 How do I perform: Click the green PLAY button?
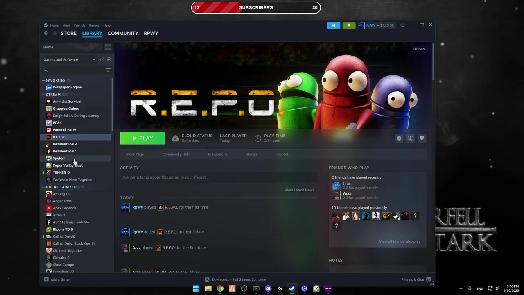tap(142, 138)
